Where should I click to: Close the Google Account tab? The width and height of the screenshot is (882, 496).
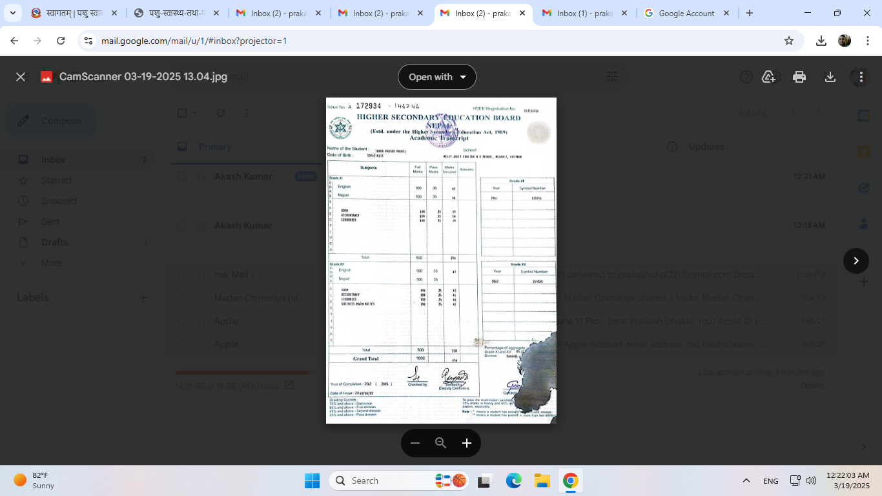pyautogui.click(x=726, y=13)
